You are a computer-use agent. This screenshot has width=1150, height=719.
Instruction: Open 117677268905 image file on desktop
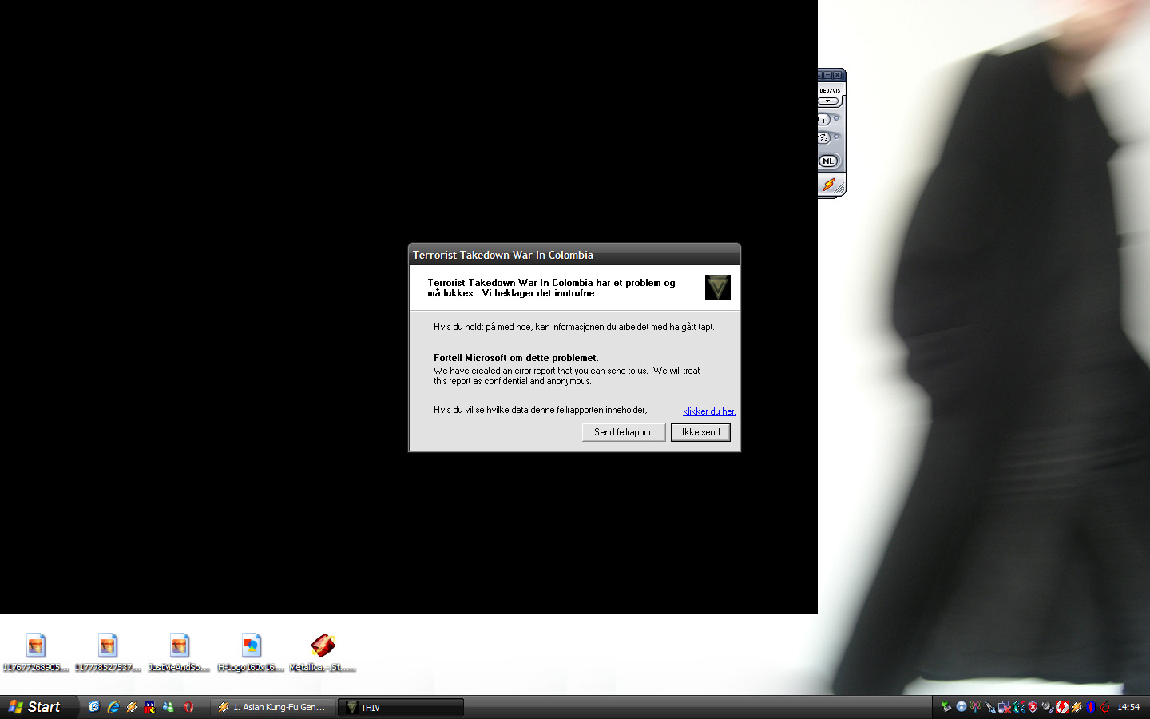click(35, 652)
